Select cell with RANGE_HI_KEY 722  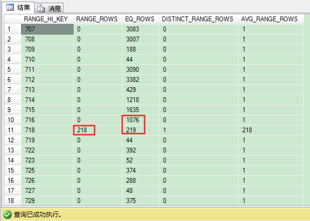click(47, 150)
